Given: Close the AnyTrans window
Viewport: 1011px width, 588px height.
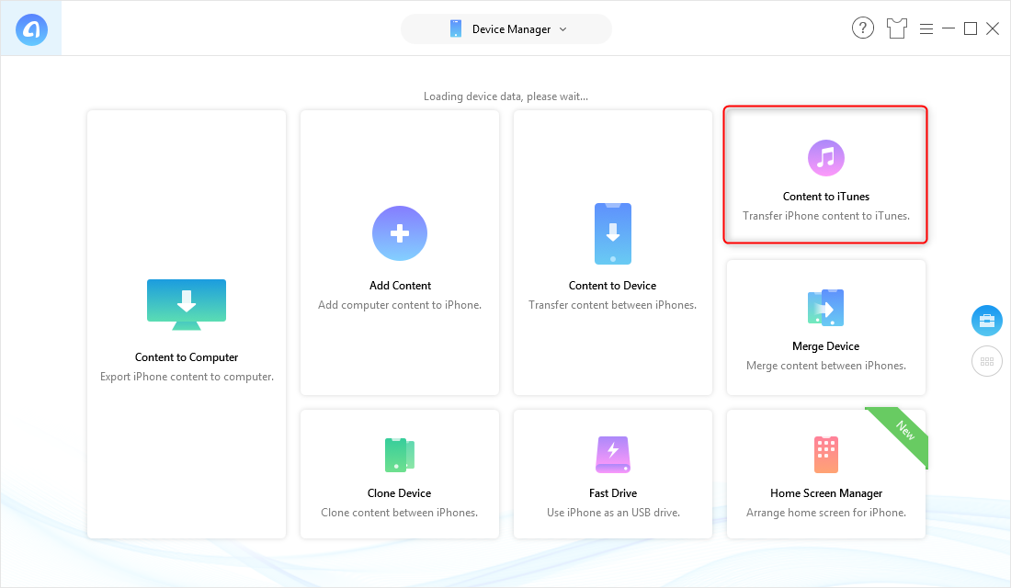Looking at the screenshot, I should (993, 28).
